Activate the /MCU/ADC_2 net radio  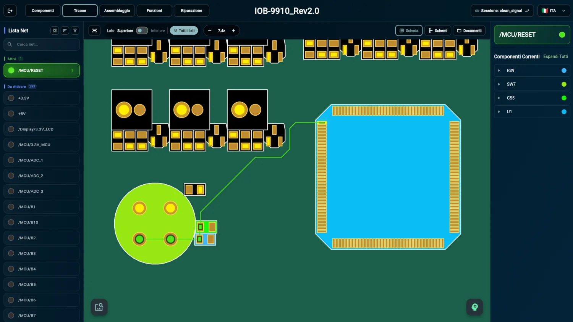11,176
